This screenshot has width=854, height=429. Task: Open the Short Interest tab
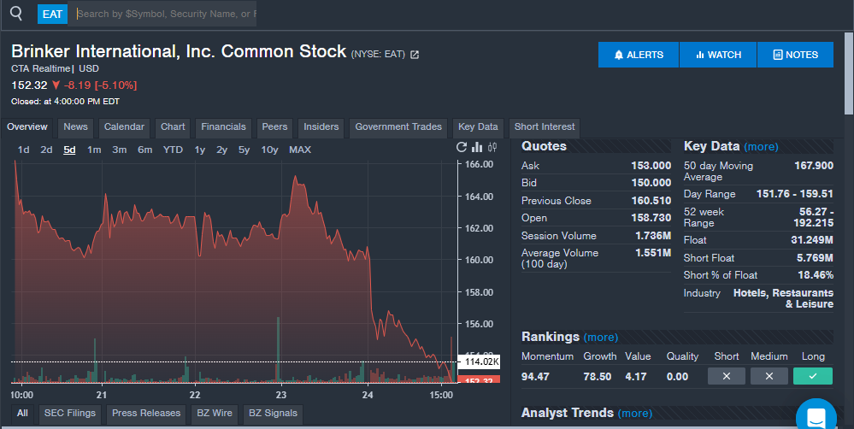pos(545,126)
